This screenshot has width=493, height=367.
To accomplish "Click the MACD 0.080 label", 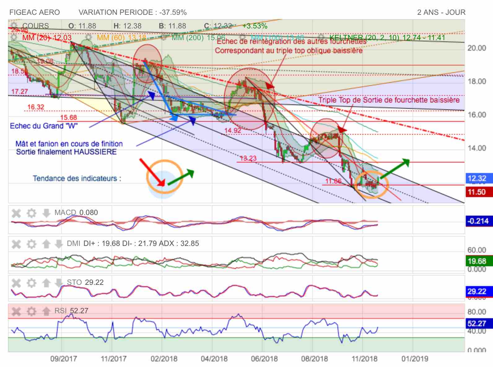I will pyautogui.click(x=76, y=213).
